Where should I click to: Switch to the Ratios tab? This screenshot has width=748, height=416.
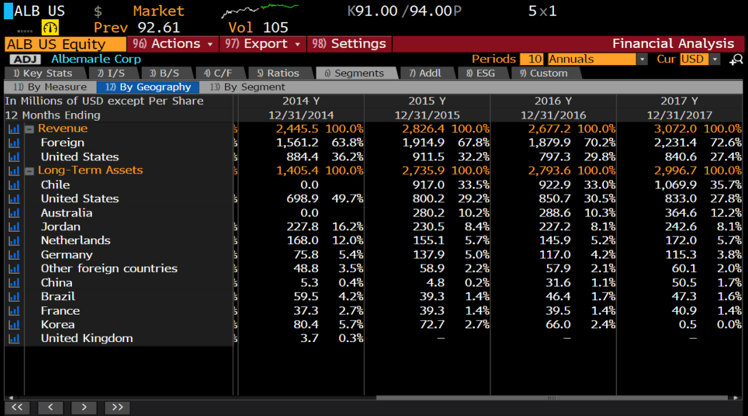278,73
